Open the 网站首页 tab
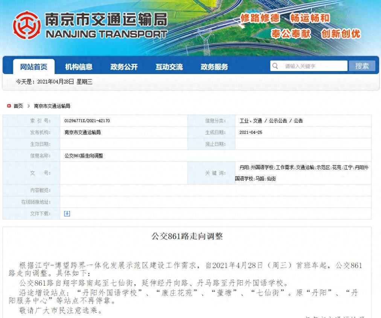This screenshot has height=318, width=381. click(34, 67)
